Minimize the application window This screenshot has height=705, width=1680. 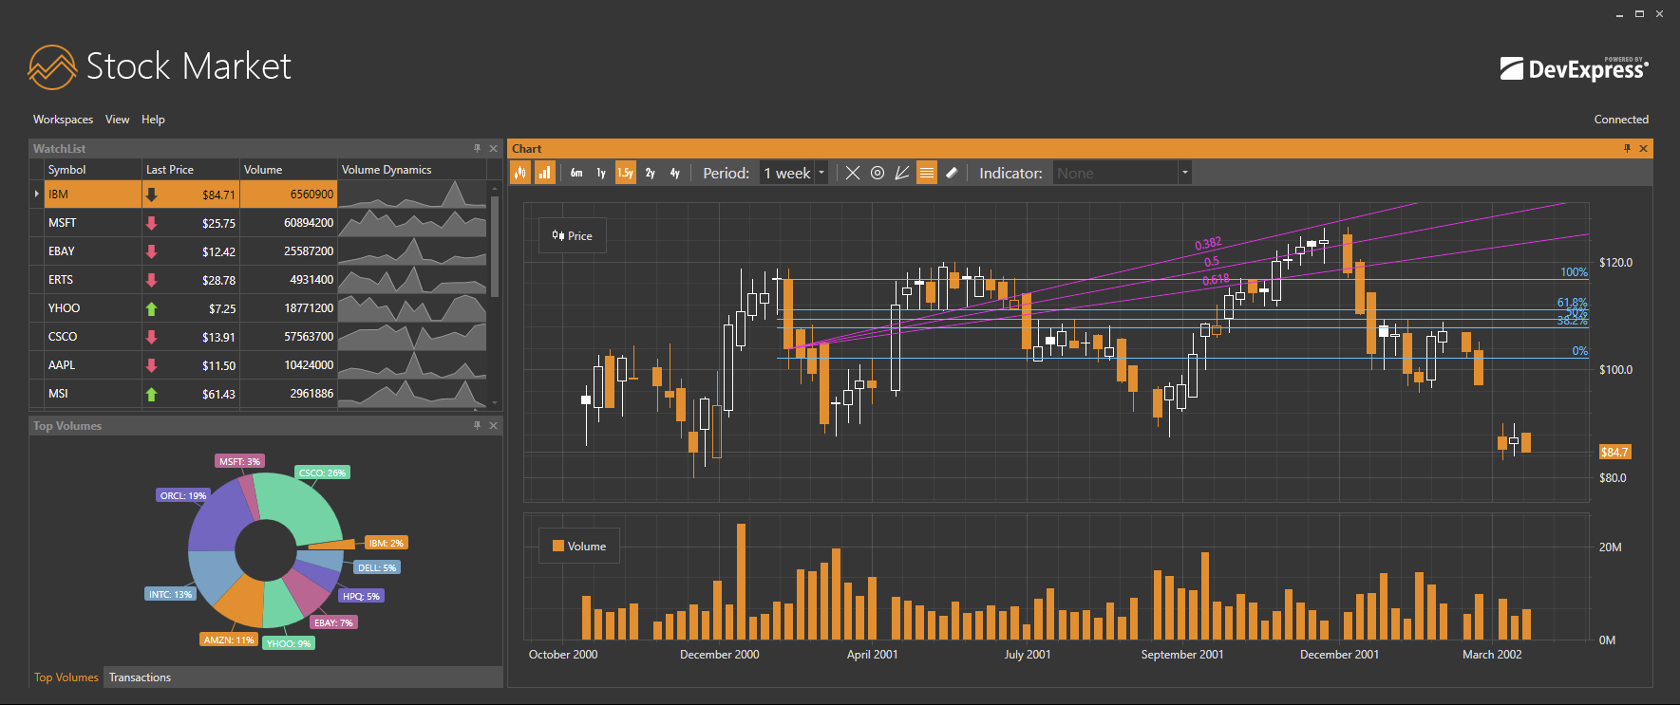click(x=1620, y=14)
